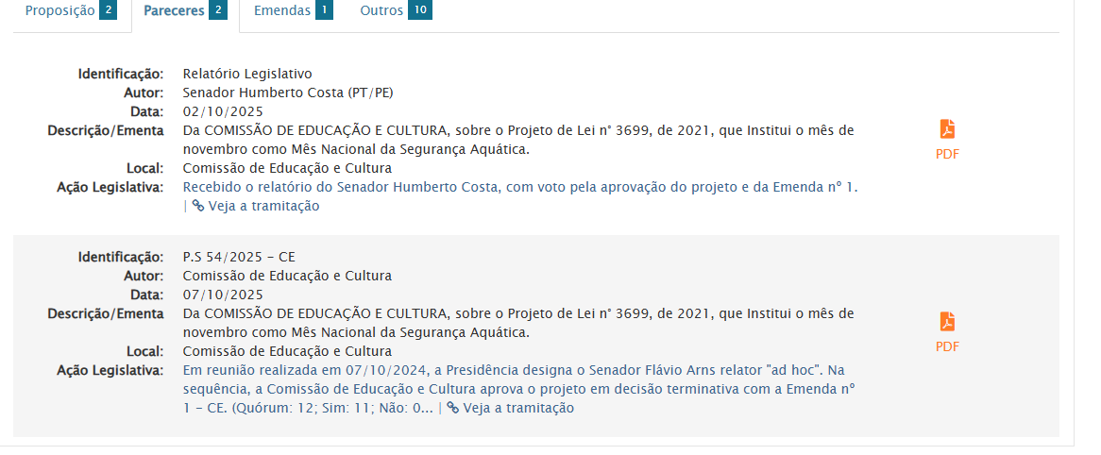
Task: Click the count badge on the Outros tab
Action: tap(420, 11)
